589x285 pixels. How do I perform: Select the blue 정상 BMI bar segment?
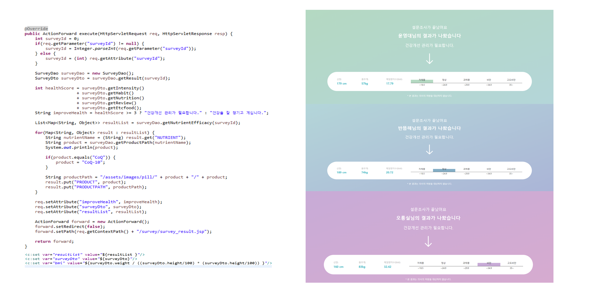(444, 170)
